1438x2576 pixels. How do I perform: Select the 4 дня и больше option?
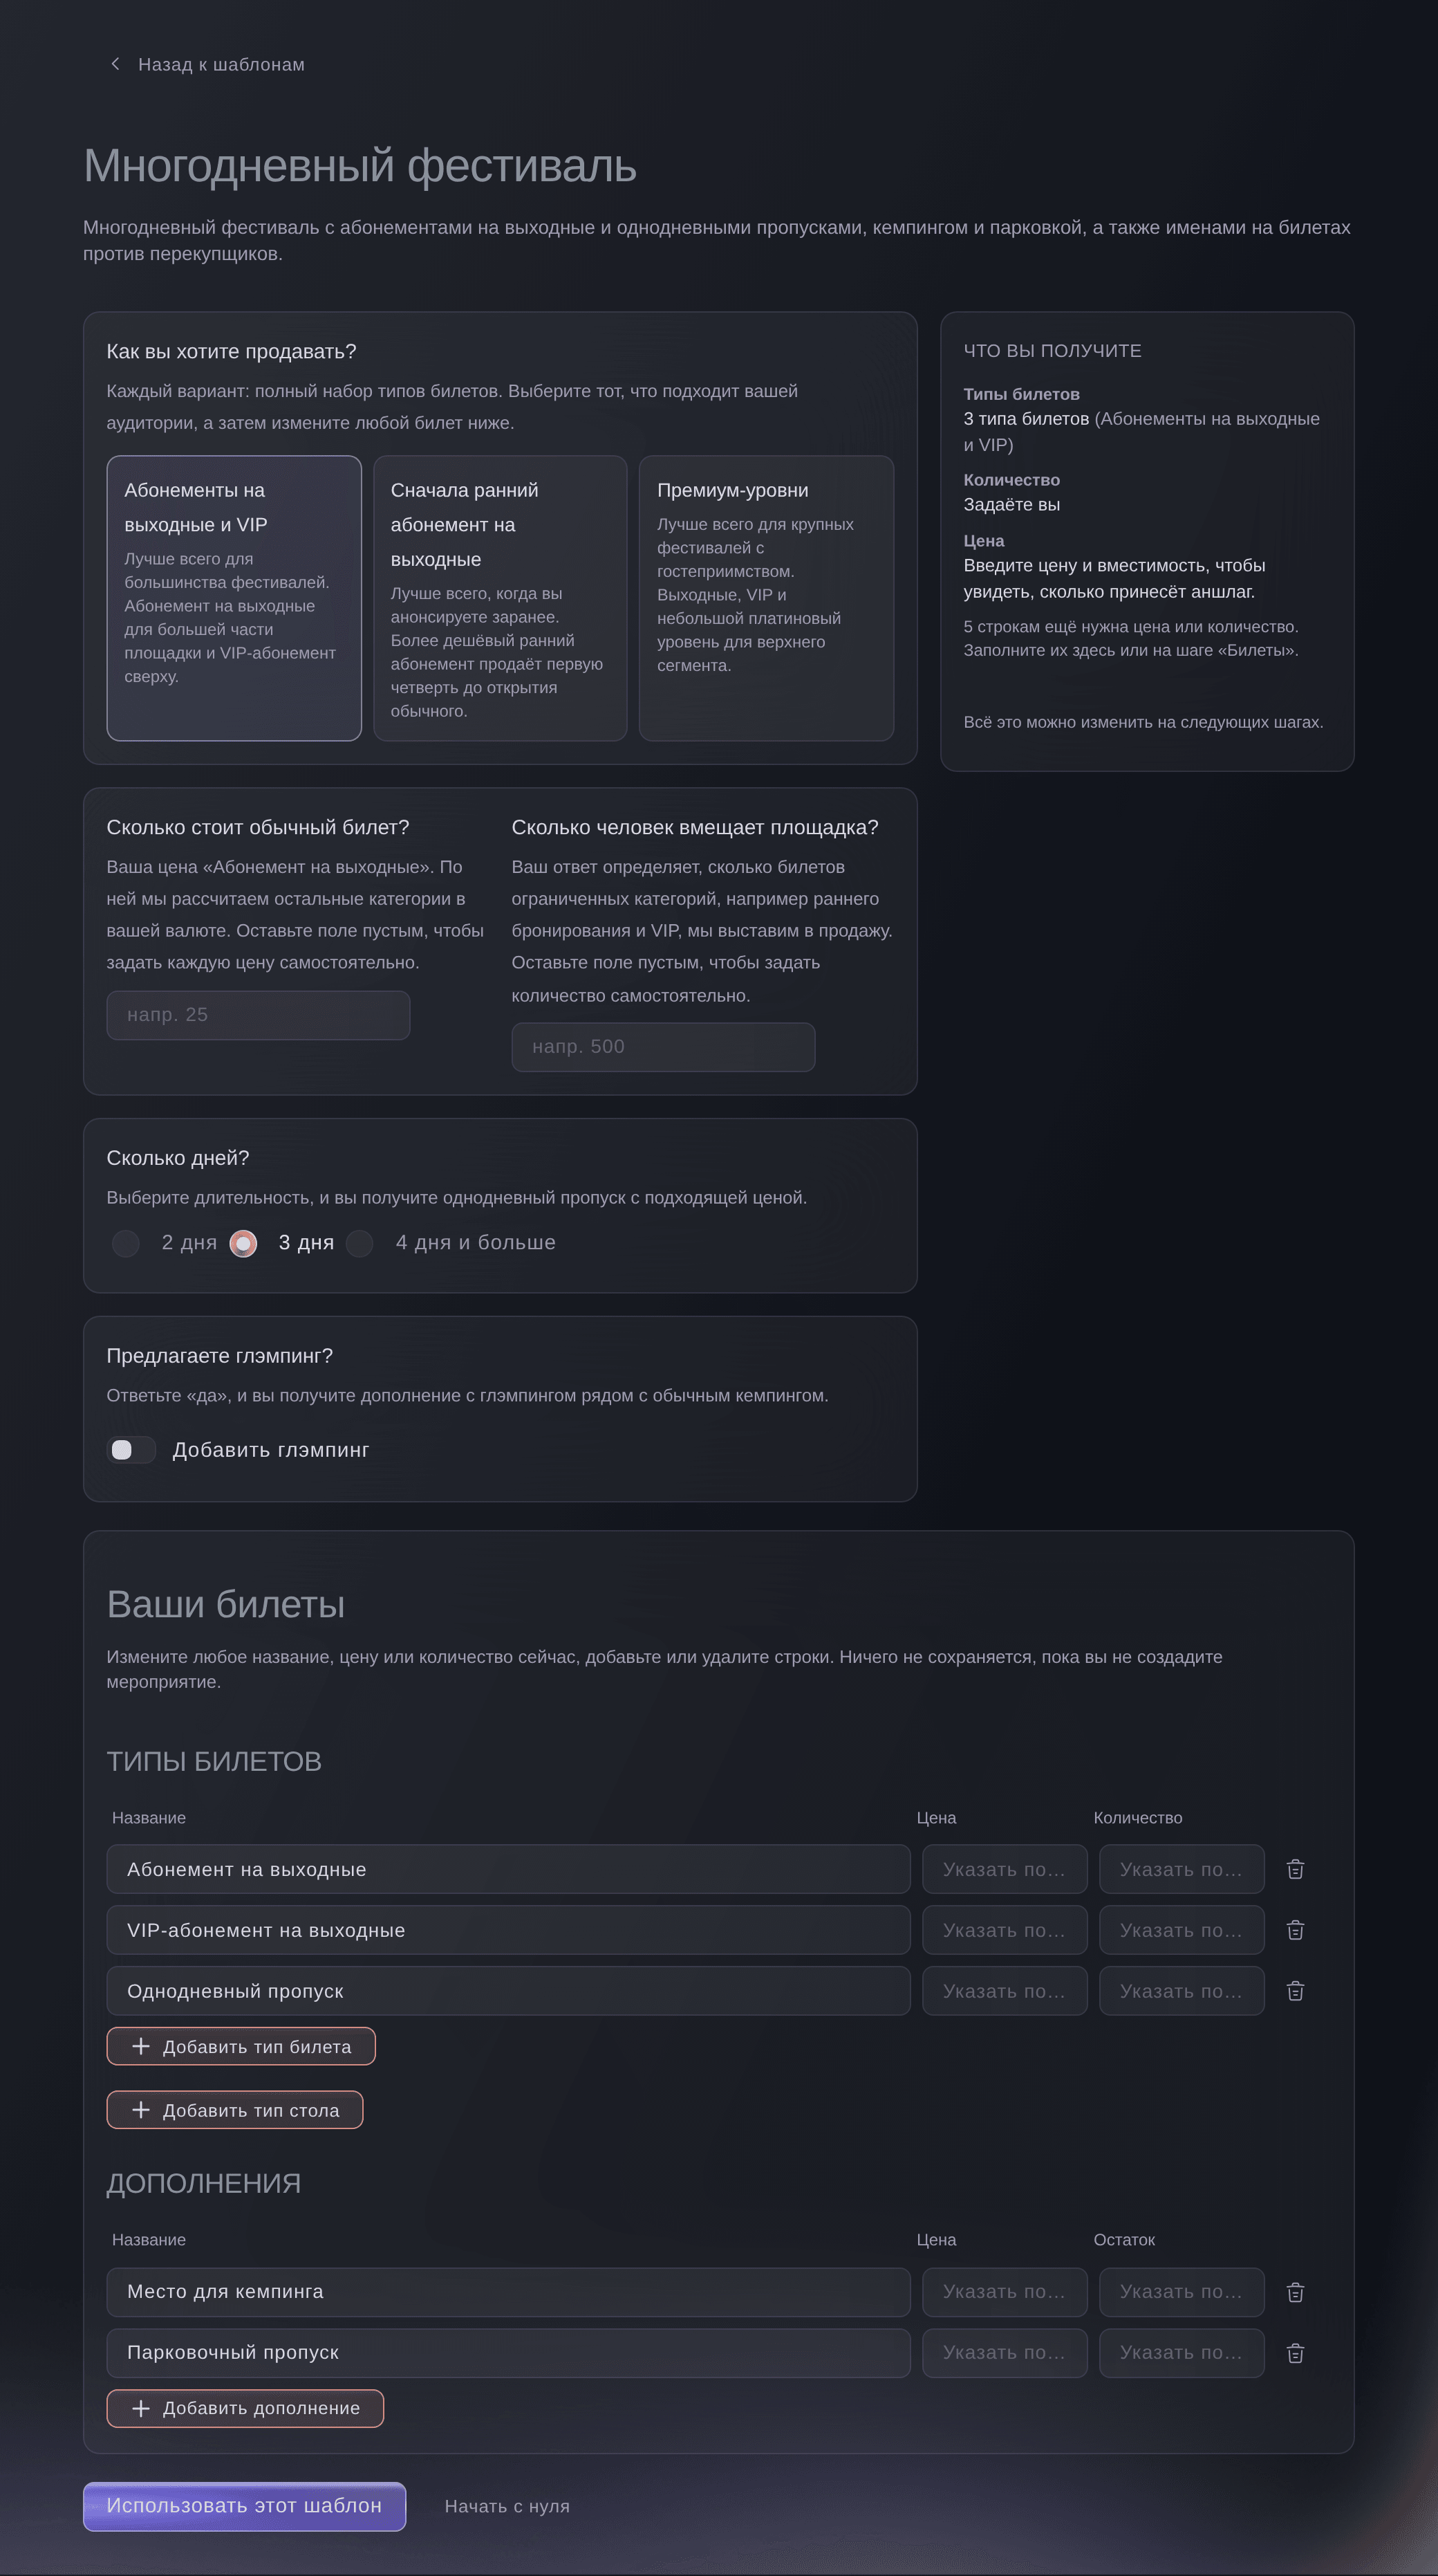[359, 1243]
